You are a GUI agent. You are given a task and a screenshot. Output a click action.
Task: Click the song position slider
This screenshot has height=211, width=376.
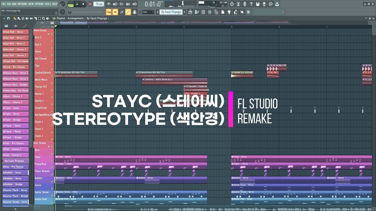tap(86, 12)
